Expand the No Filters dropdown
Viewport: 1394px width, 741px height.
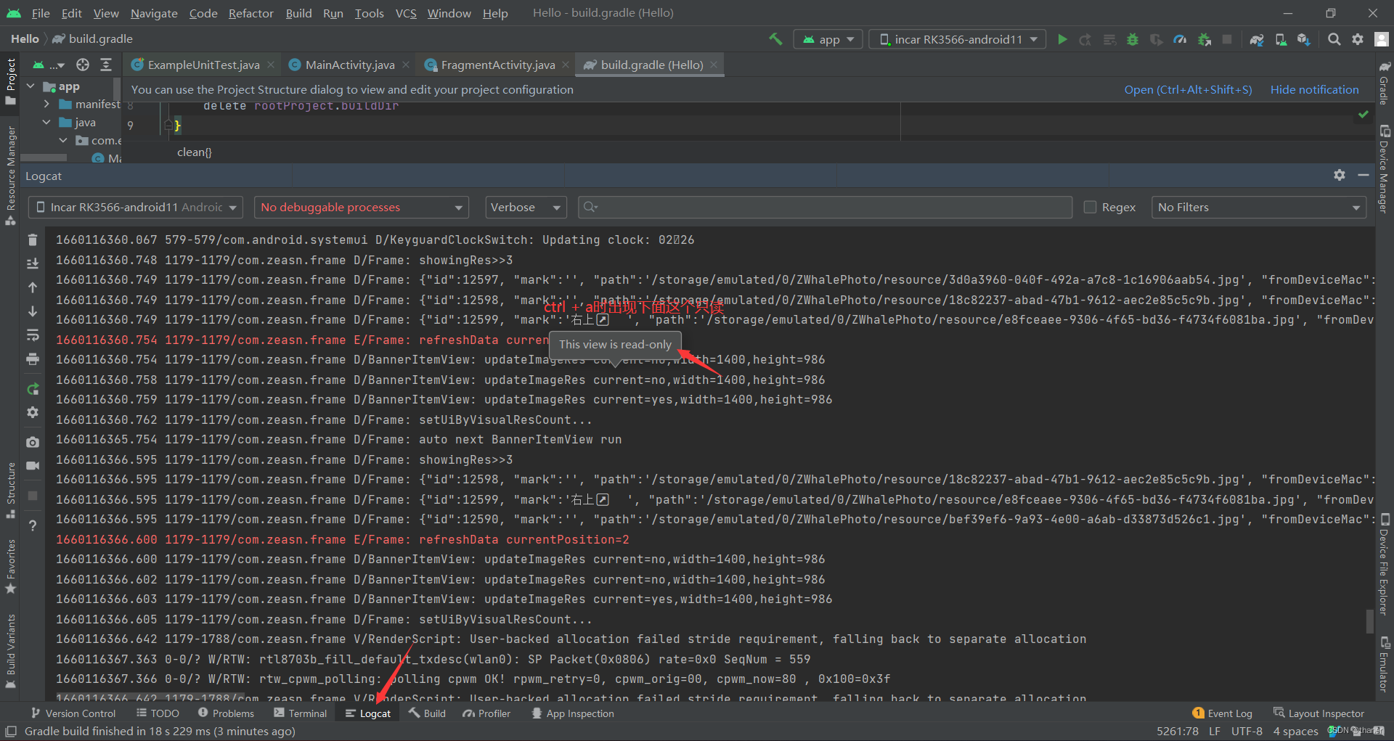click(1258, 207)
